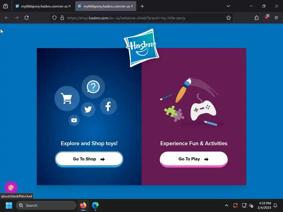Viewport: 283px width, 212px height.
Task: Click the taskbar Search box
Action: click(46, 205)
